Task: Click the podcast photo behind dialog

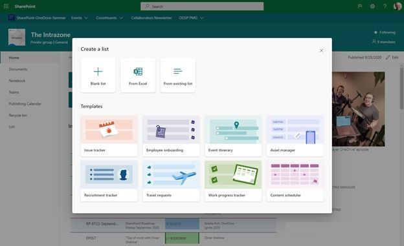Action: [359, 109]
